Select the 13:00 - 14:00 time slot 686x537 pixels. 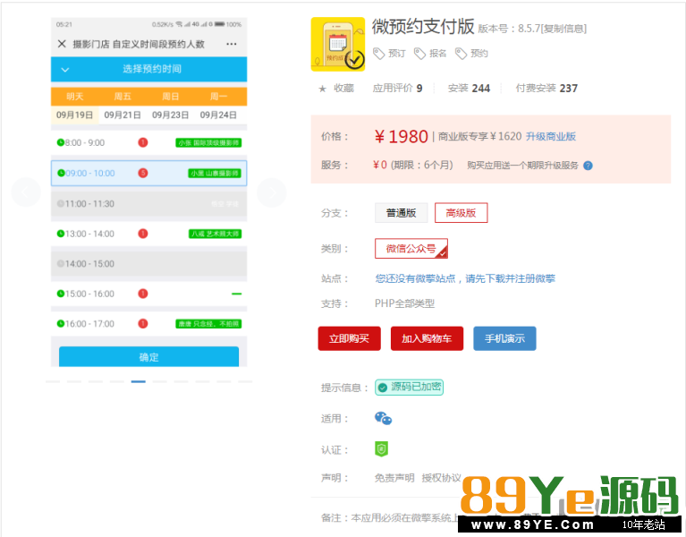click(x=148, y=234)
